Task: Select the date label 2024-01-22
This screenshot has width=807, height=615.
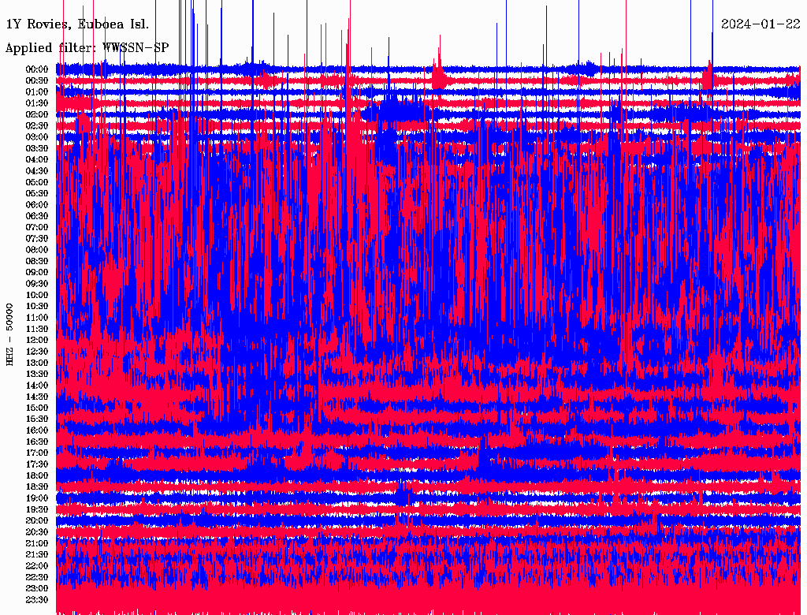Action: coord(760,24)
